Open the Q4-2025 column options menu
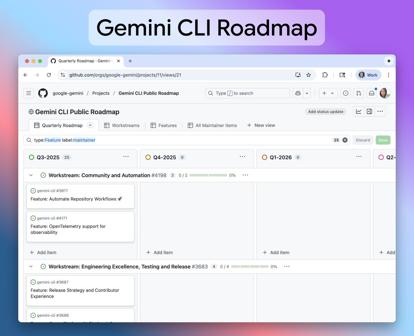Image resolution: width=414 pixels, height=336 pixels. point(243,157)
